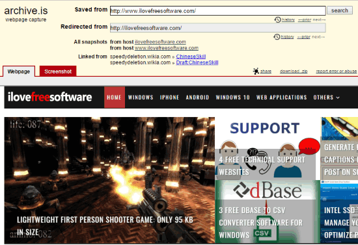Click clock history icon beside Saved from history
The image size is (358, 245).
point(277,19)
